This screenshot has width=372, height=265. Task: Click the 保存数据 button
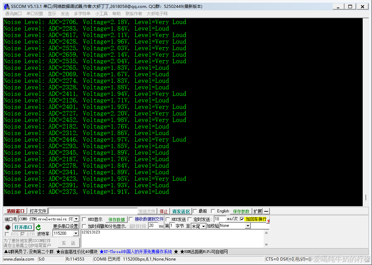(x=117, y=220)
